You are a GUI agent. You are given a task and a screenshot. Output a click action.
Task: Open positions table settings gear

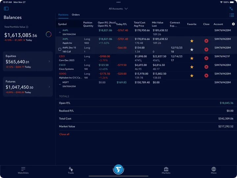(233, 24)
